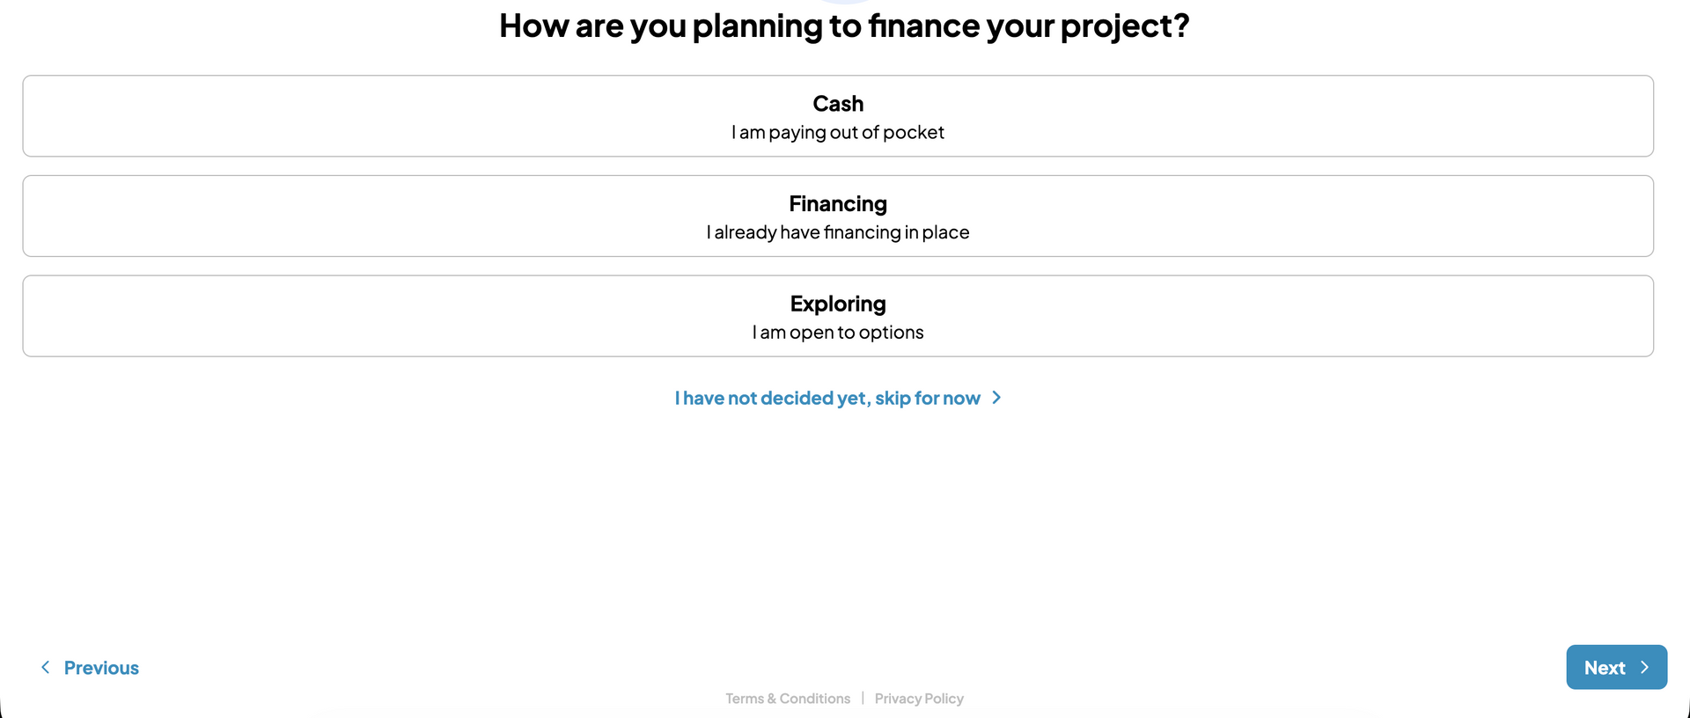This screenshot has height=718, width=1690.
Task: Click the word 'Next' on the blue button
Action: [x=1605, y=668]
